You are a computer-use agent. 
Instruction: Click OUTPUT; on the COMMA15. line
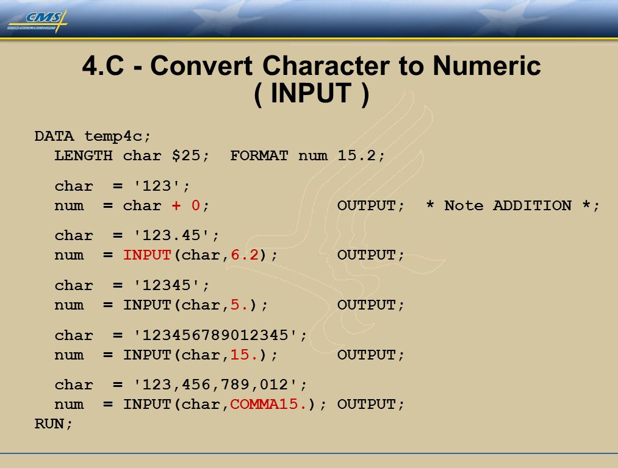point(371,404)
